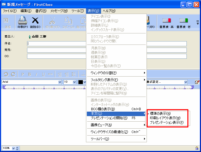Click ウィンドウサイズの最適化 menu item
201x152 pixels.
[x=109, y=132]
